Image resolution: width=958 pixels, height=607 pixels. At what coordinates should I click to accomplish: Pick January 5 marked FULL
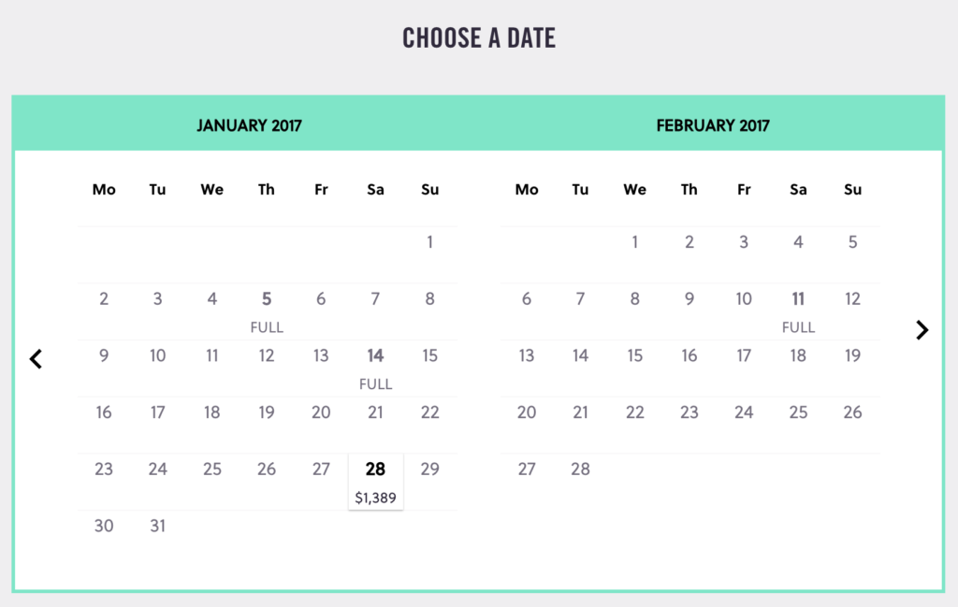(x=267, y=311)
